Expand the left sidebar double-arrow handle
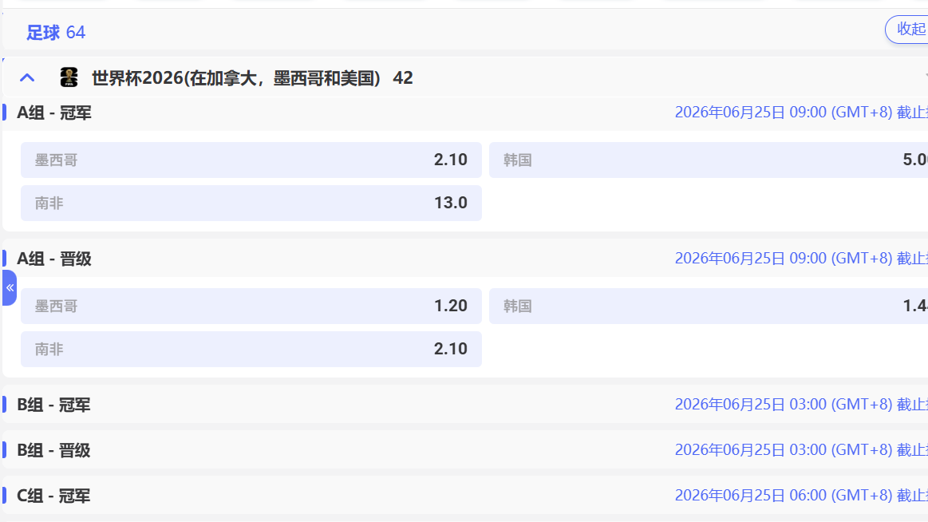This screenshot has height=522, width=928. tap(10, 287)
